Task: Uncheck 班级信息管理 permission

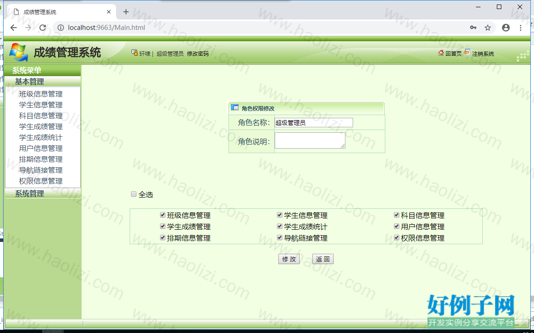Action: (163, 215)
